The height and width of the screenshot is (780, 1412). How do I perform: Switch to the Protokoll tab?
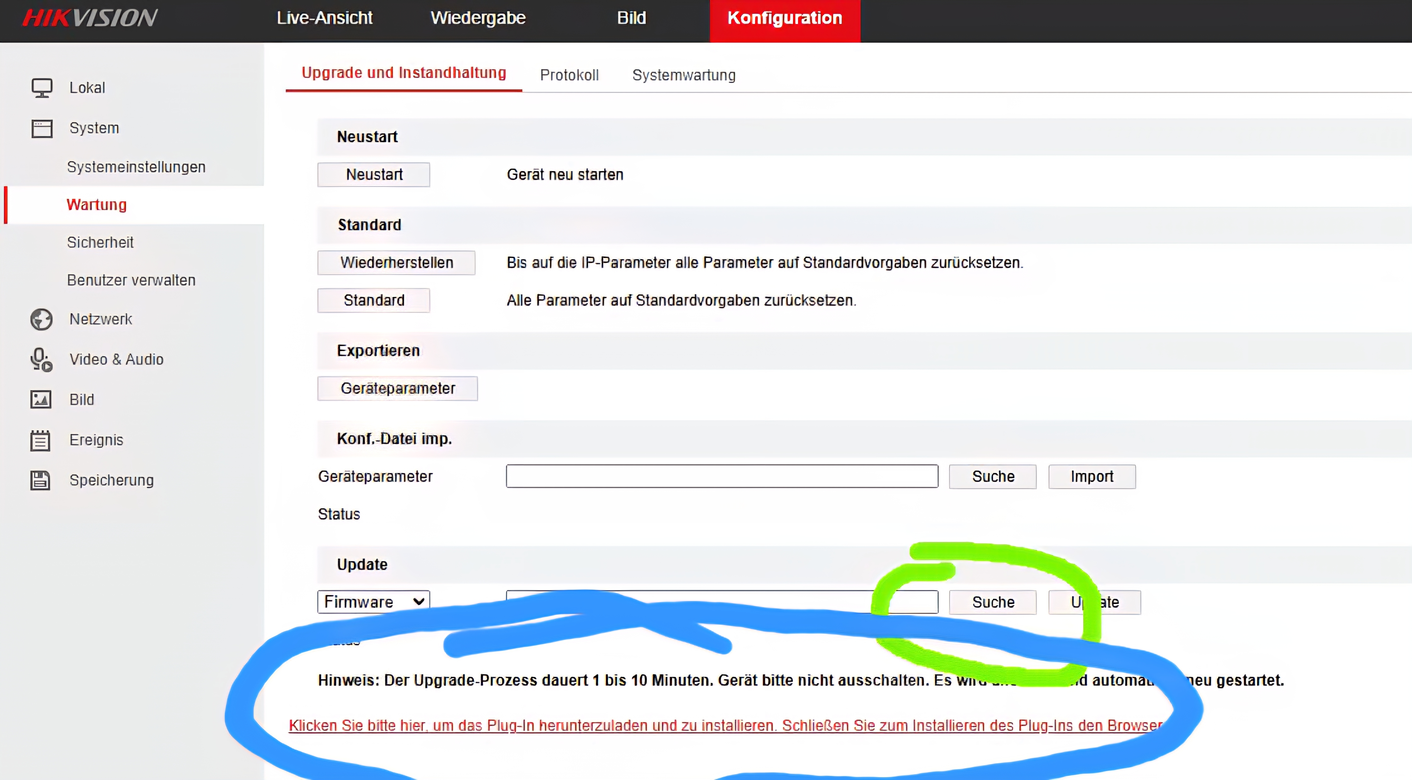tap(569, 75)
